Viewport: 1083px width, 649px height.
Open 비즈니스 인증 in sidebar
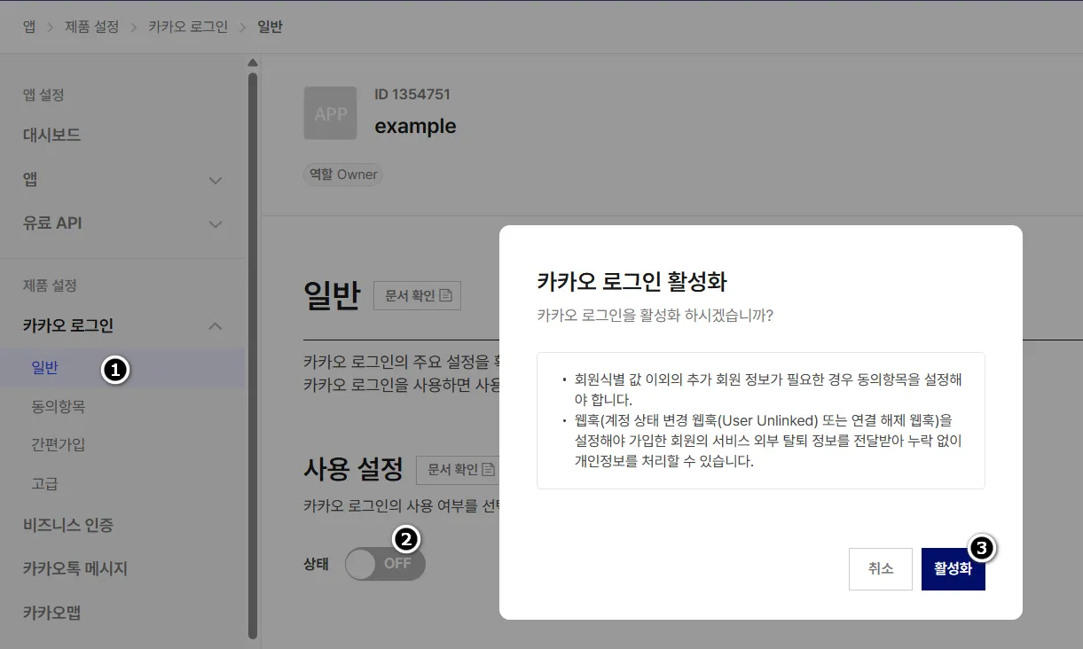click(x=67, y=525)
